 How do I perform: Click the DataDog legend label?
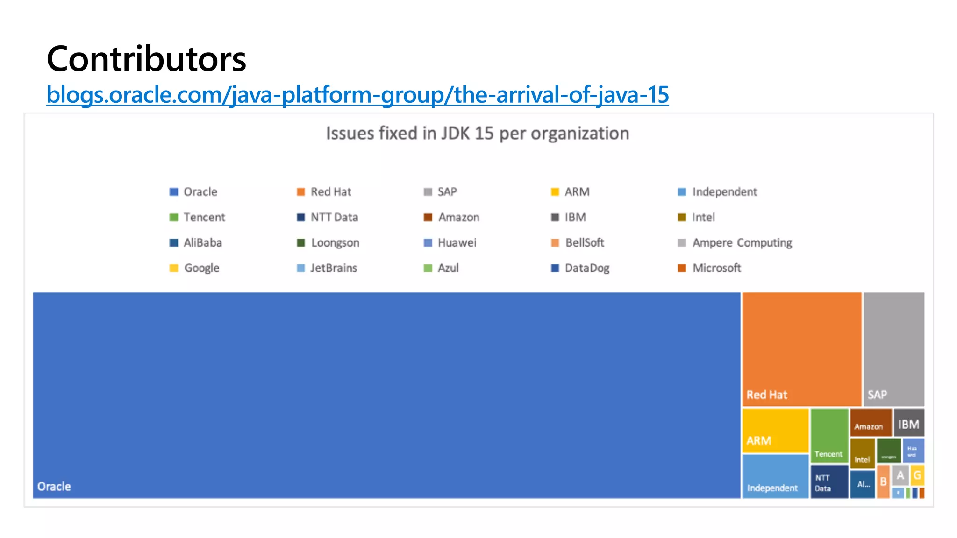click(587, 268)
